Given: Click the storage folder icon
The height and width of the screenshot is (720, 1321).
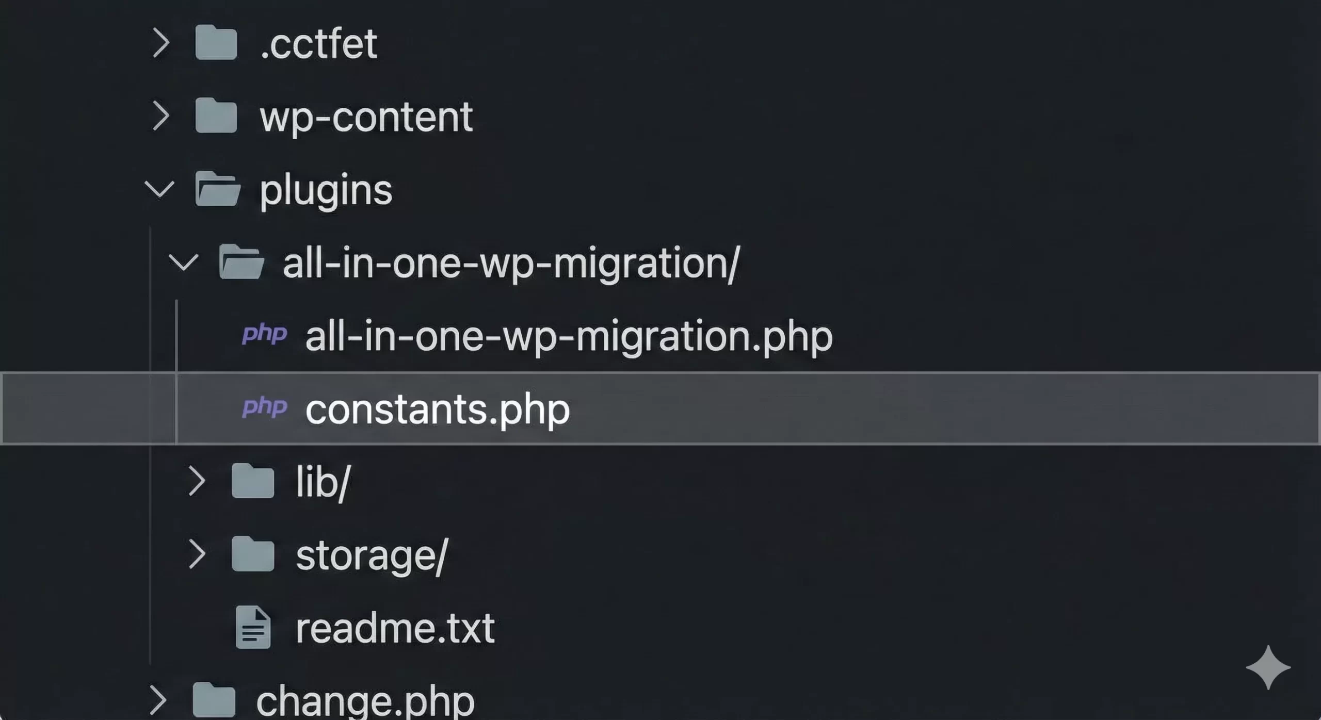Looking at the screenshot, I should pyautogui.click(x=252, y=554).
